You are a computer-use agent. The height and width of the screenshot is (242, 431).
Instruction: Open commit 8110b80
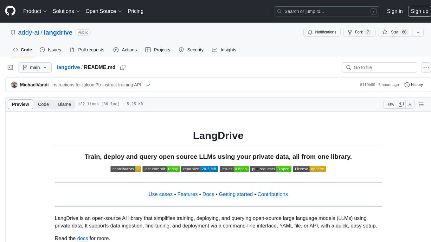[368, 85]
